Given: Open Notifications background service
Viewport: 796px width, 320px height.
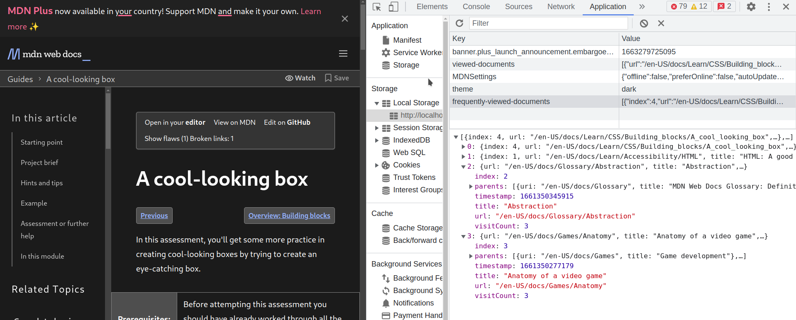Looking at the screenshot, I should coord(413,303).
